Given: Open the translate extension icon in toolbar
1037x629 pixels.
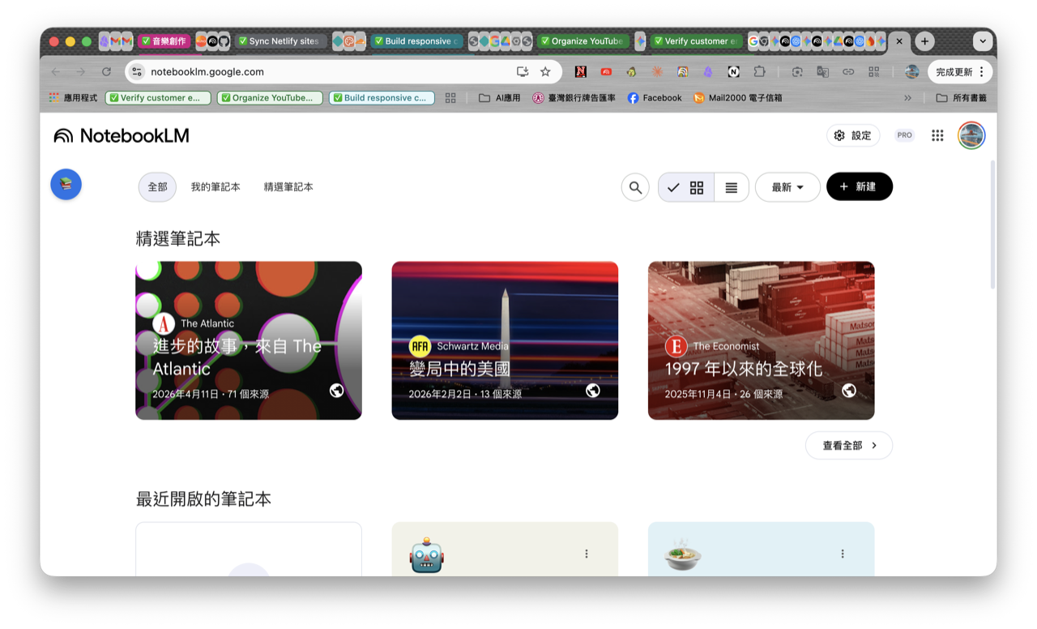Looking at the screenshot, I should point(822,71).
